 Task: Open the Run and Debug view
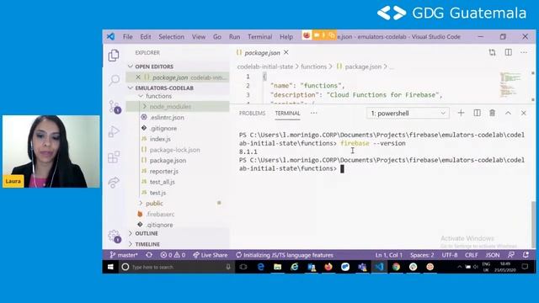(x=114, y=131)
